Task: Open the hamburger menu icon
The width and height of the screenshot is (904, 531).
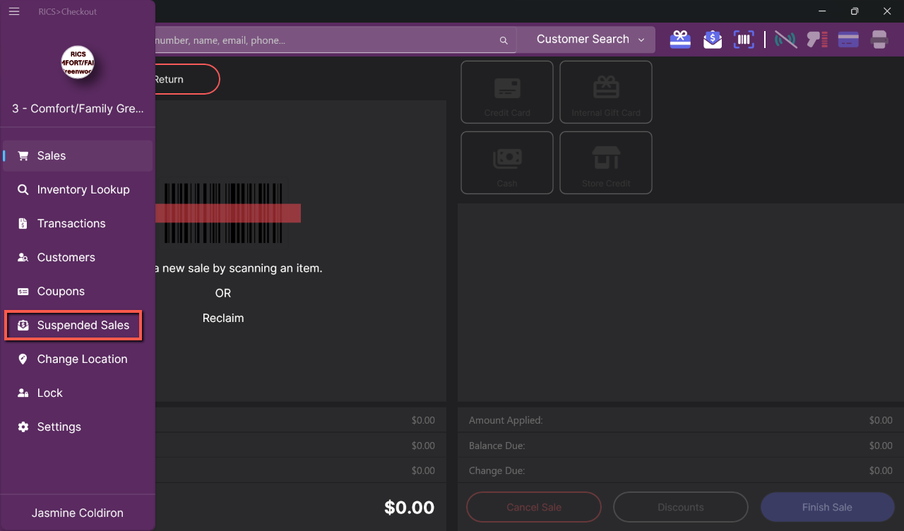Action: pyautogui.click(x=13, y=11)
